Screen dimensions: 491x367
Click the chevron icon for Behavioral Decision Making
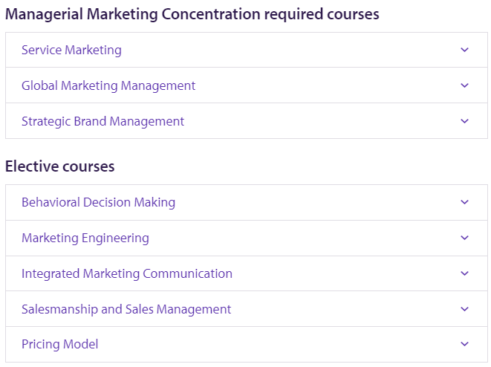465,202
